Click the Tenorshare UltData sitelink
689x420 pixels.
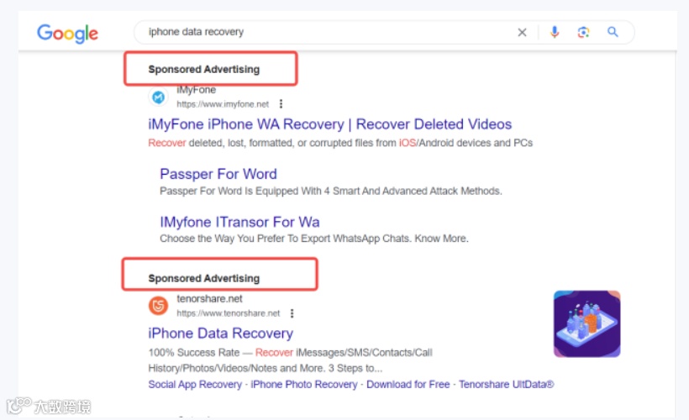507,385
